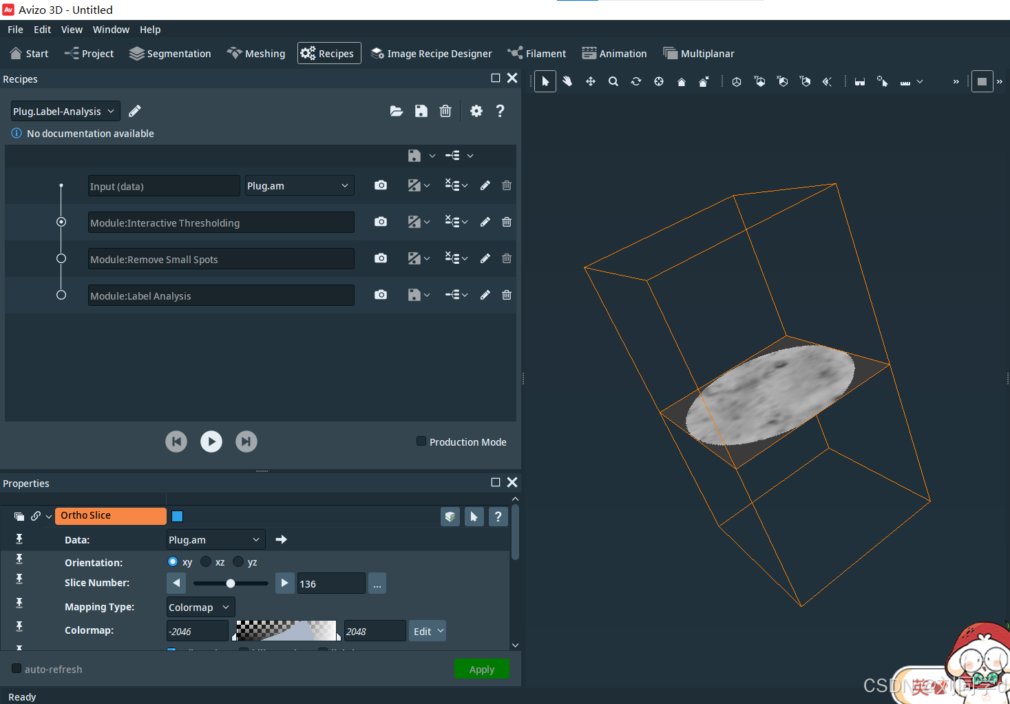Switch to the Segmentation workroom
This screenshot has width=1010, height=704.
point(170,53)
